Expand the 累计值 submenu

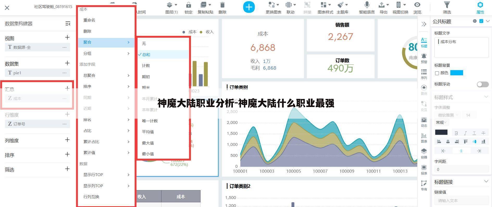pyautogui.click(x=106, y=153)
